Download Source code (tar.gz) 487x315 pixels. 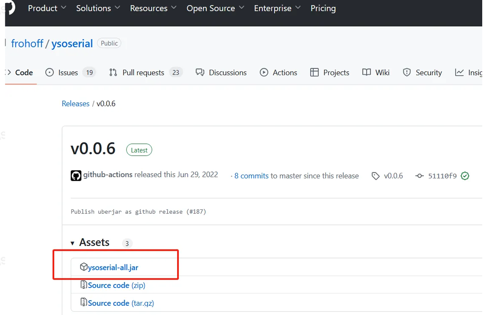tap(121, 303)
